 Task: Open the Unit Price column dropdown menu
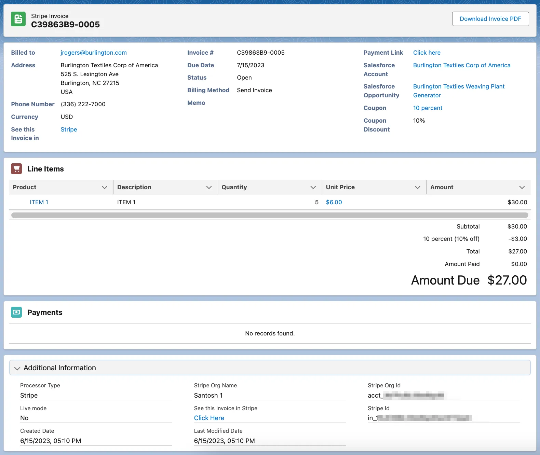click(x=417, y=187)
